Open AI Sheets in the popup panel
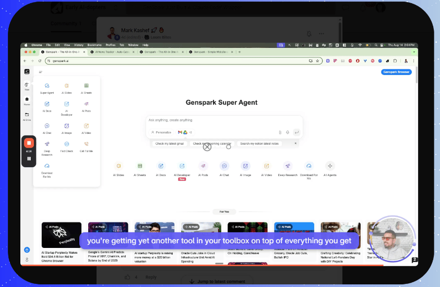Screen dimensions: 440x287 (86, 88)
